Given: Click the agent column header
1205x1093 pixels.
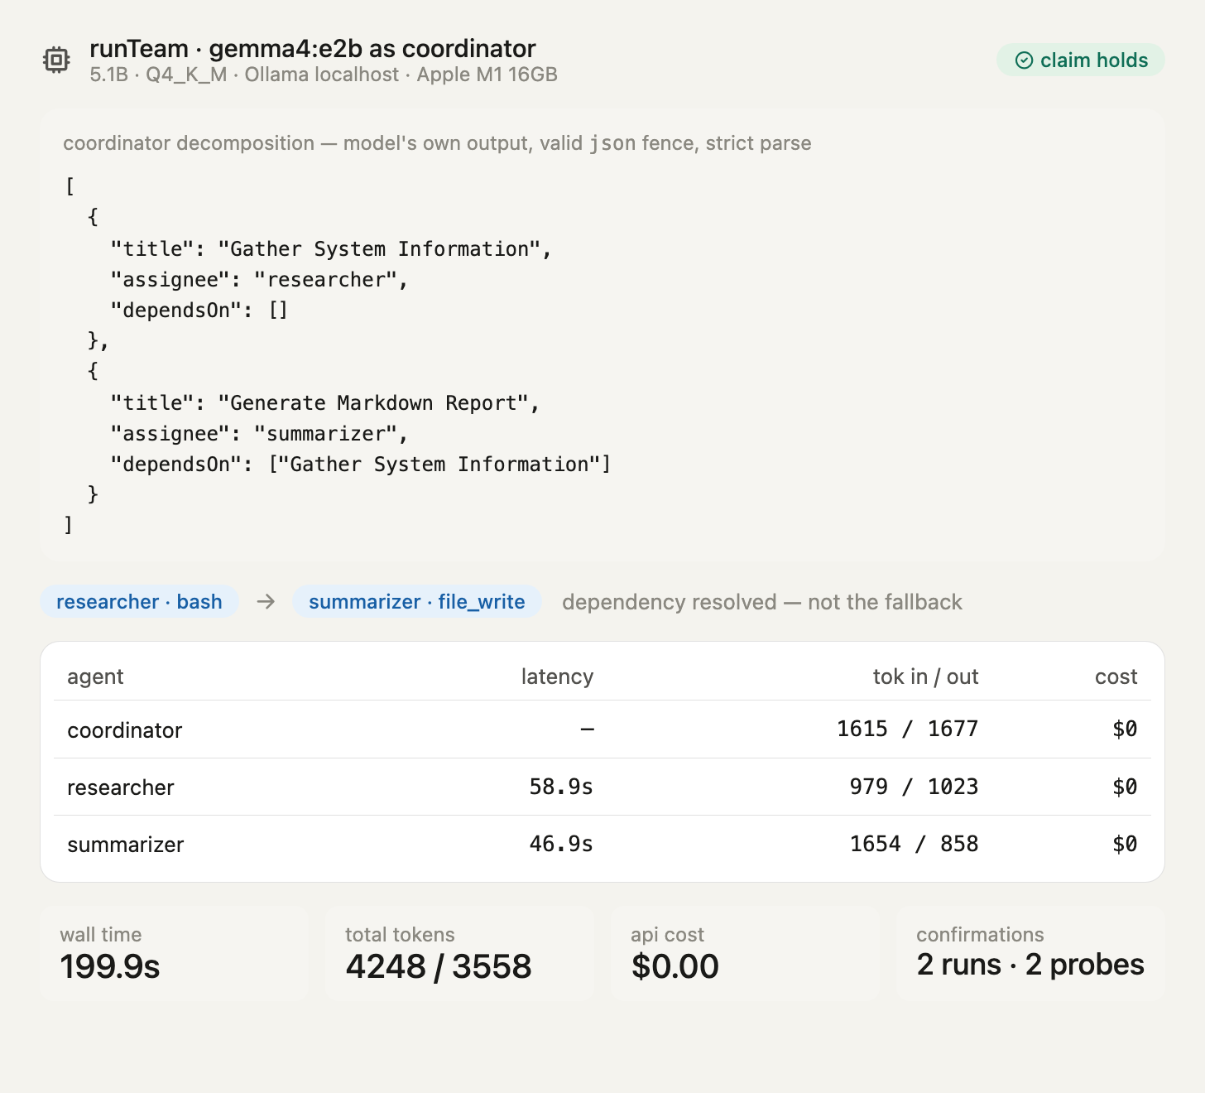Looking at the screenshot, I should [x=95, y=677].
